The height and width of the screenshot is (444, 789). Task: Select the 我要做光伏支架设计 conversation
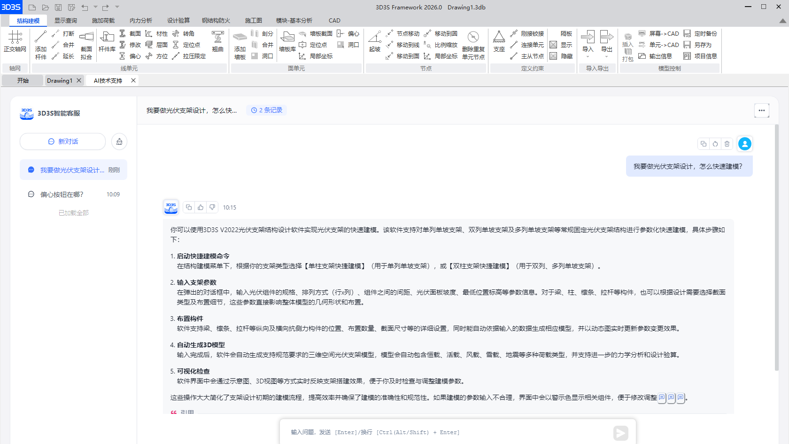click(x=74, y=170)
